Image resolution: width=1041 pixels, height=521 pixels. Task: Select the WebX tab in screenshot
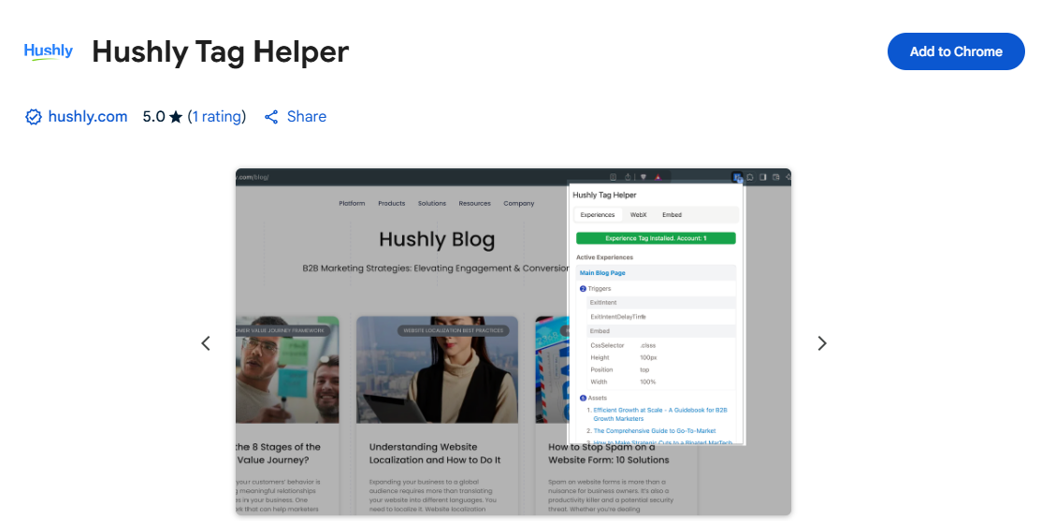pos(638,215)
